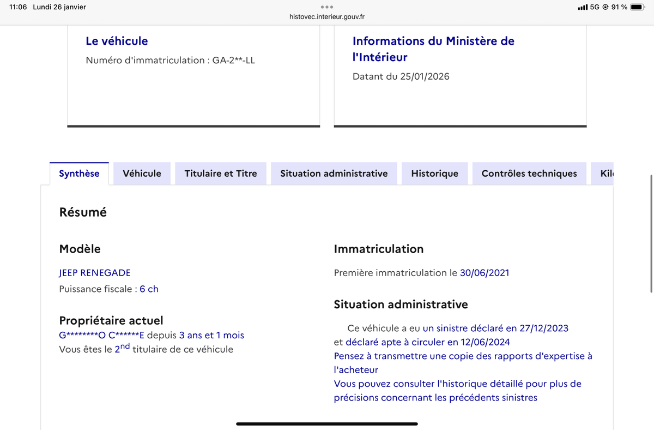654x430 pixels.
Task: Click the JEEP RENEGADE model link
Action: 95,273
